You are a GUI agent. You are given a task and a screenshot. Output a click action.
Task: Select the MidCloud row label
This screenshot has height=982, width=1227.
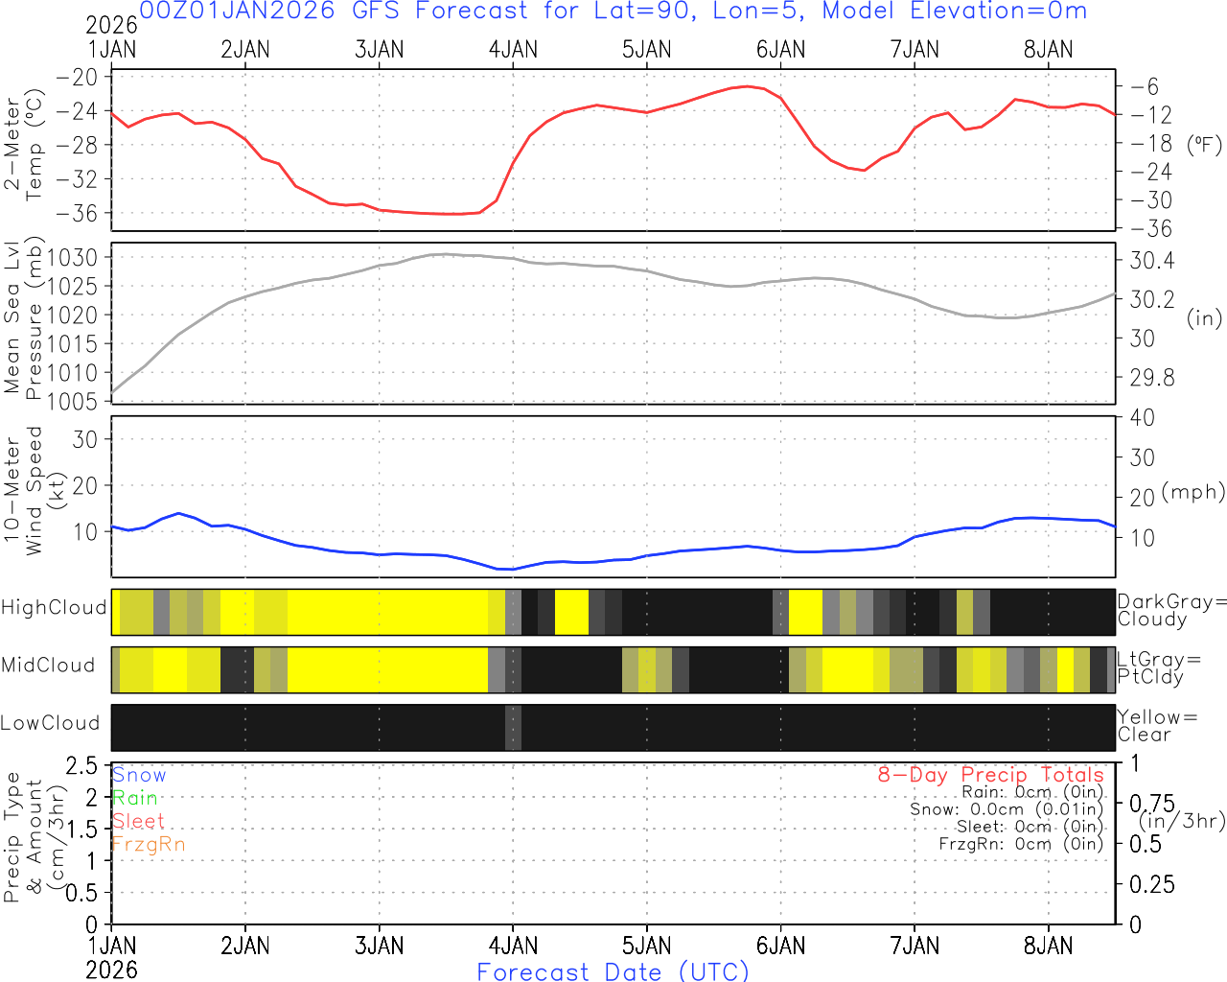click(48, 666)
